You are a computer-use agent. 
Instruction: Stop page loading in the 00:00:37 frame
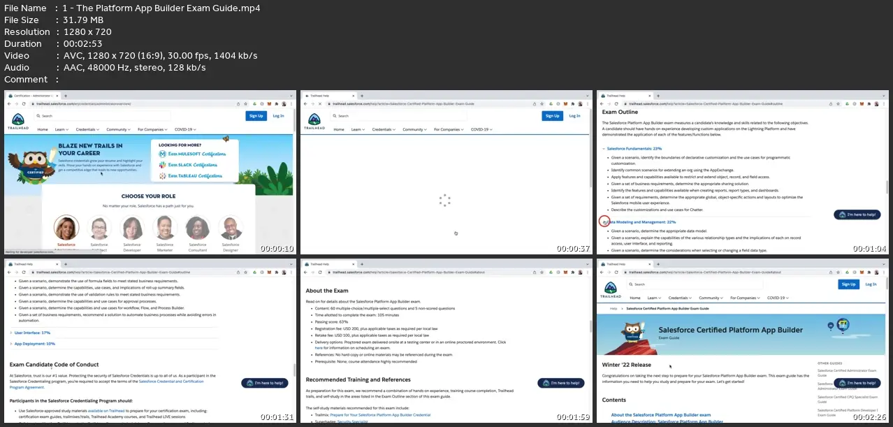pyautogui.click(x=319, y=103)
